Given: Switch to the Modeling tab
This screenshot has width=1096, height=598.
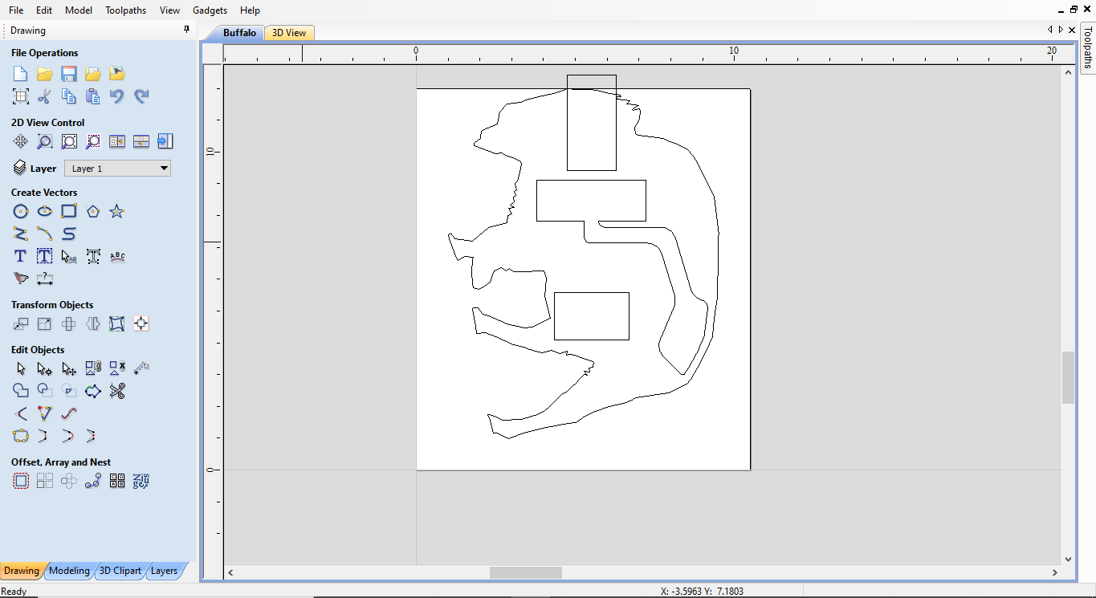Looking at the screenshot, I should click(x=69, y=571).
